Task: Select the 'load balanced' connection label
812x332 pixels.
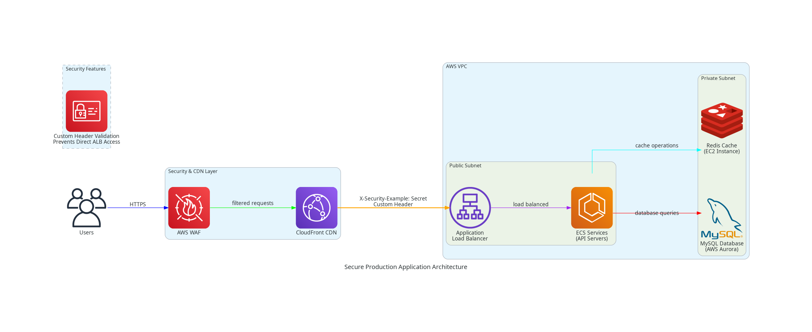Action: point(531,204)
